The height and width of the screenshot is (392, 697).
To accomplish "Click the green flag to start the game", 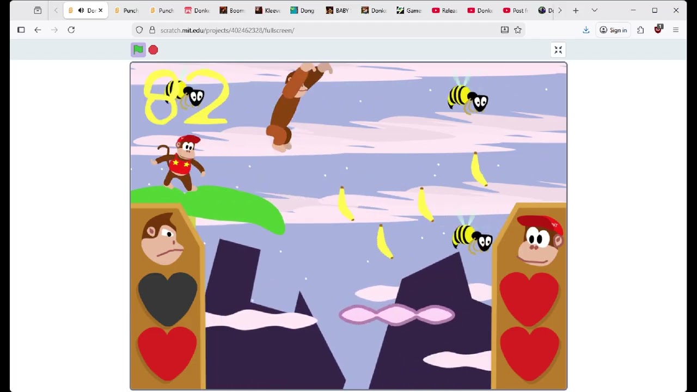I will click(x=138, y=50).
